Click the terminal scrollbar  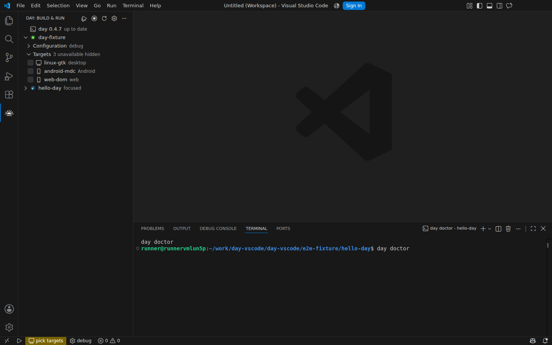(548, 245)
